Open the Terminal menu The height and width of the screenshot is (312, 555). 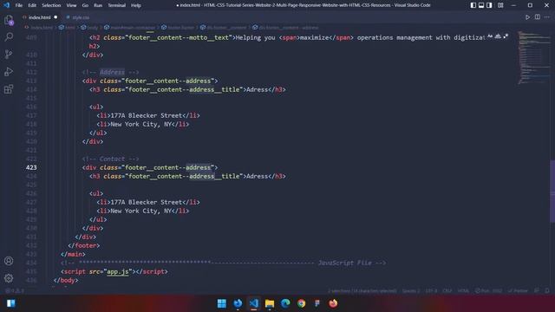point(117,5)
